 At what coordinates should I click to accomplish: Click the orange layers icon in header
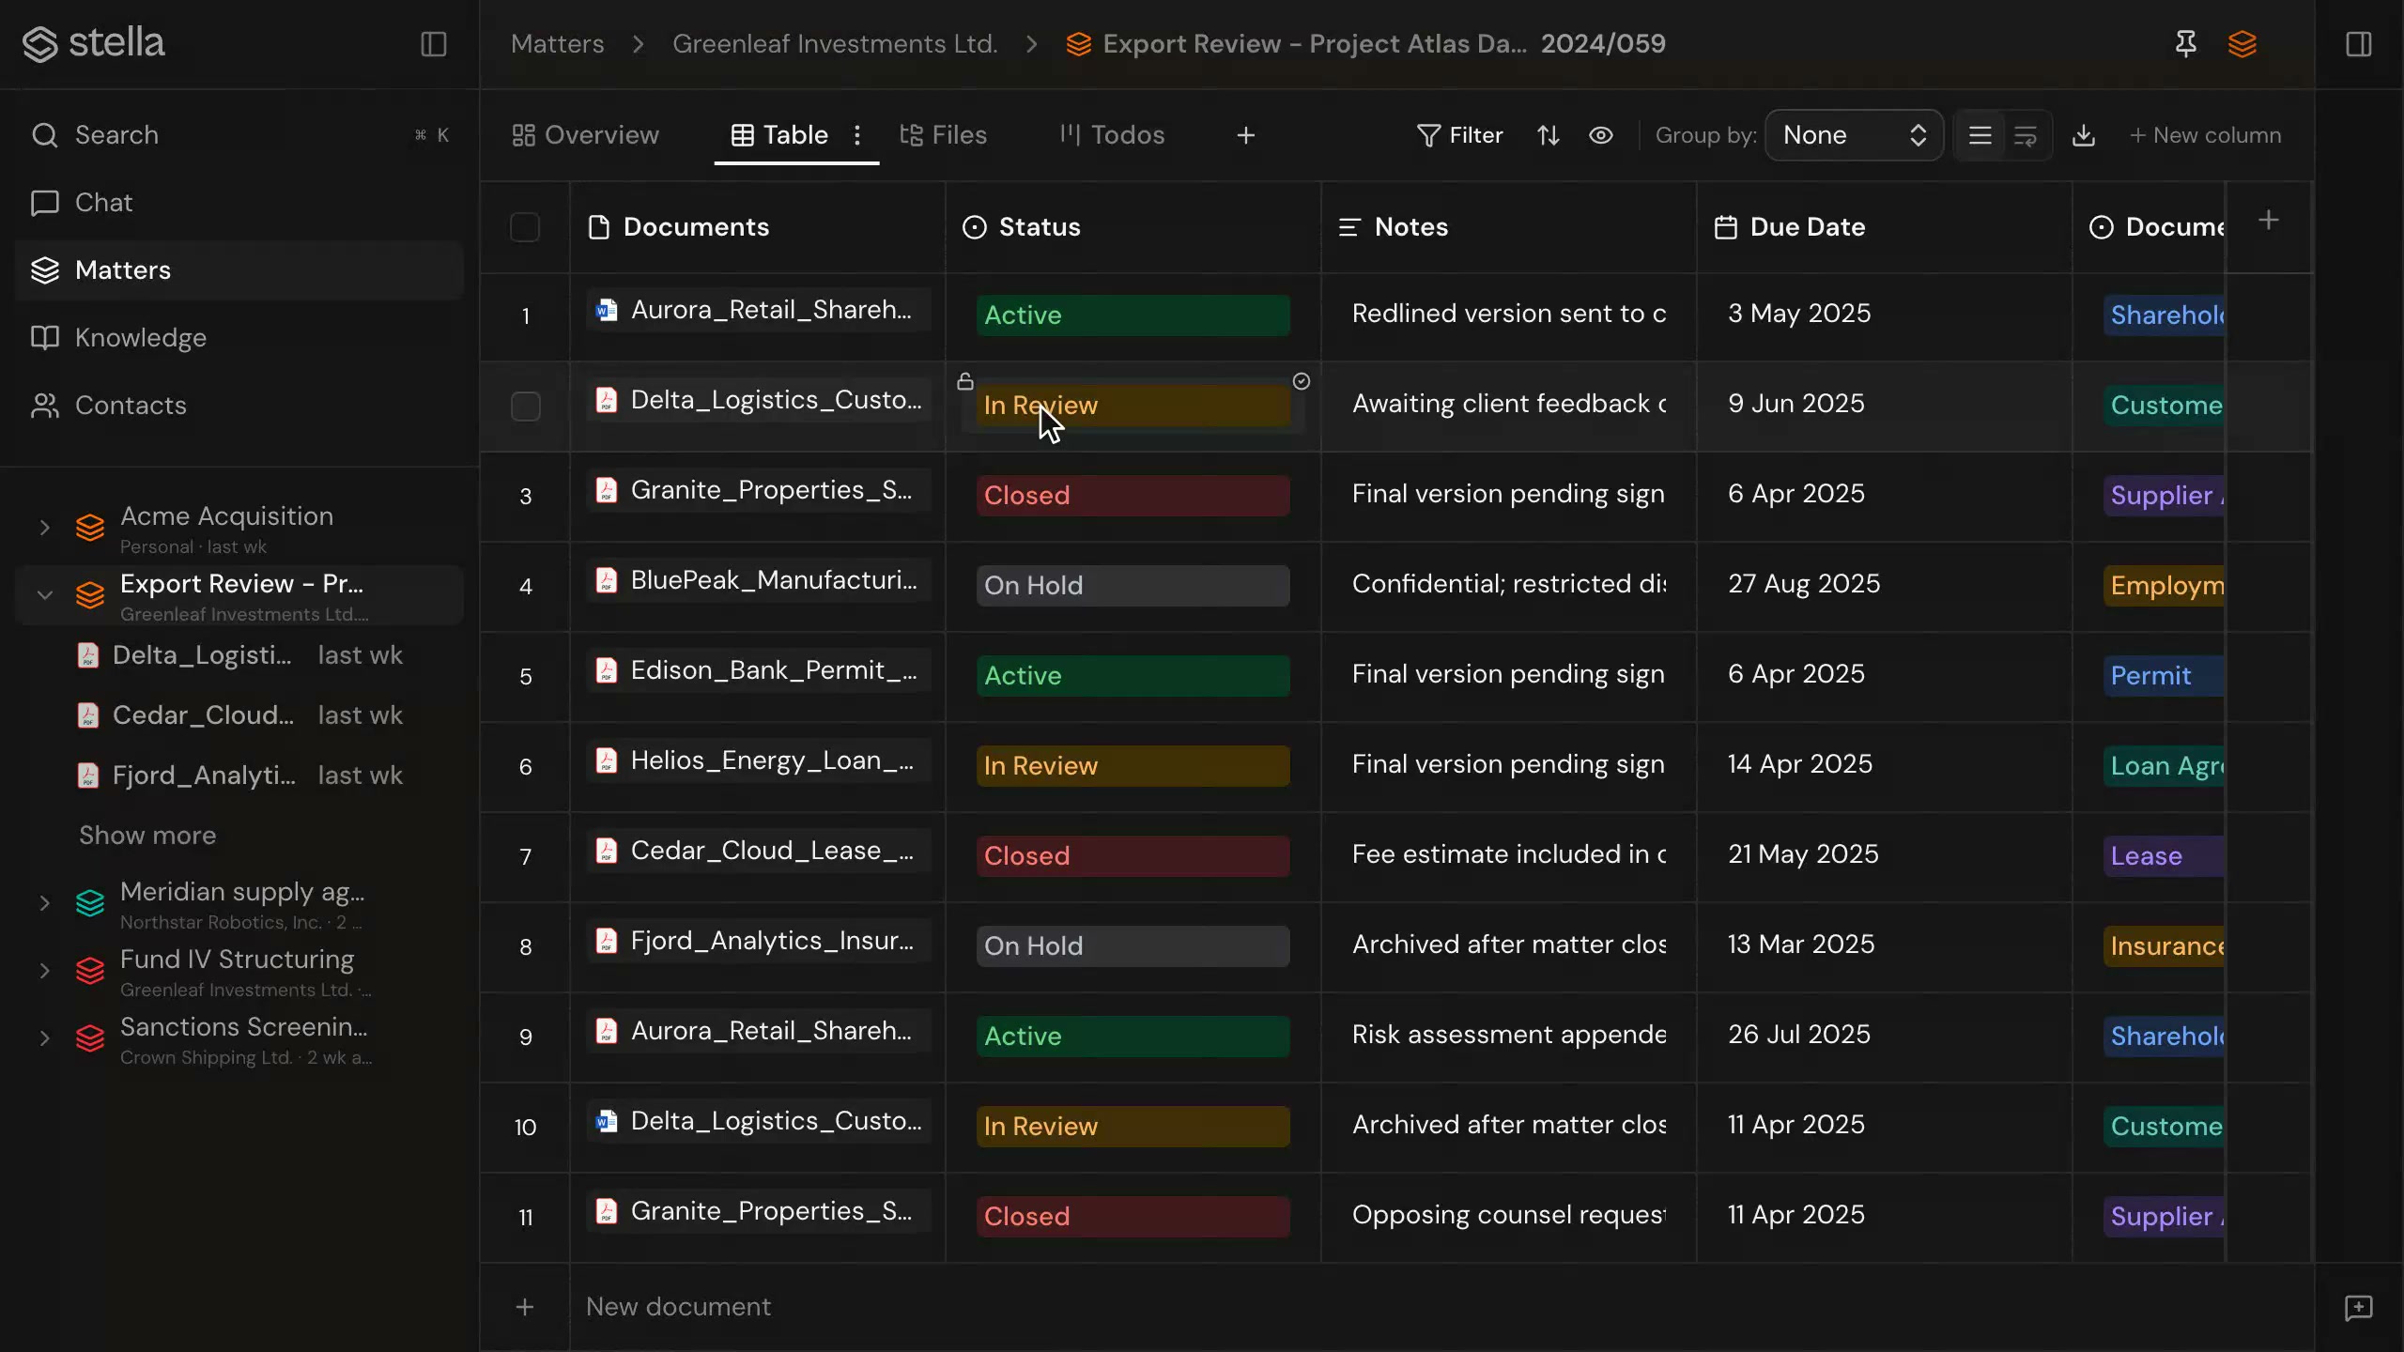pyautogui.click(x=2242, y=44)
